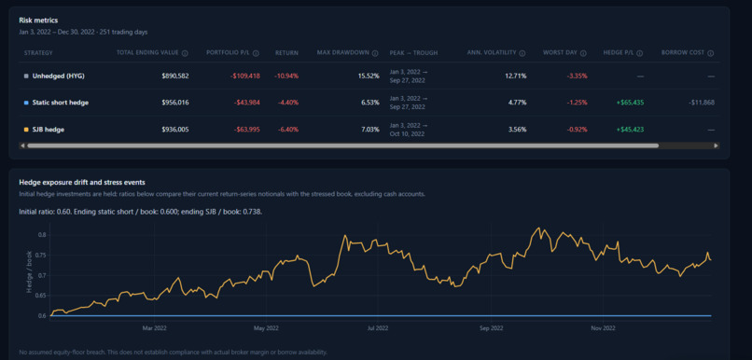Select the SJB hedge row label
Image resolution: width=752 pixels, height=360 pixels.
pos(49,130)
